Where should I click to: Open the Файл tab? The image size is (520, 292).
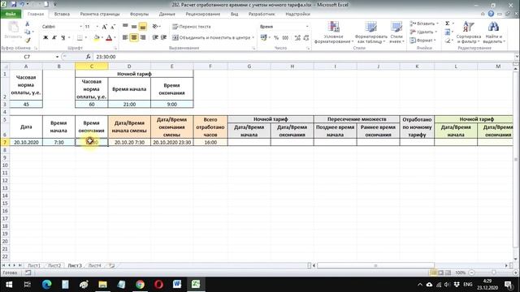pyautogui.click(x=11, y=14)
